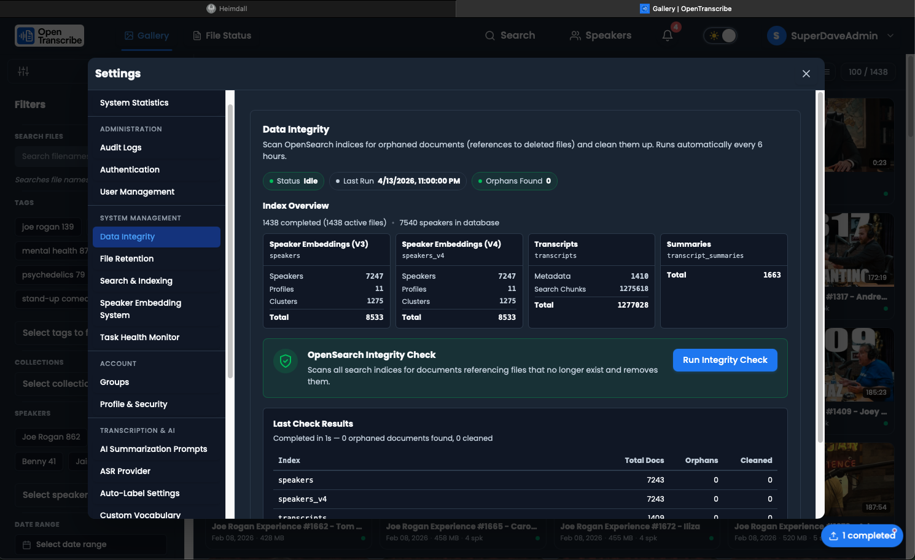915x560 pixels.
Task: Close the Settings dialog
Action: point(806,74)
